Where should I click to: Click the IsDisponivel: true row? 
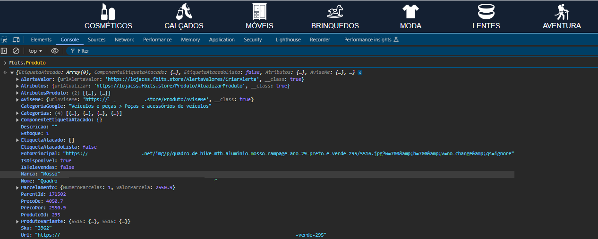pos(46,160)
